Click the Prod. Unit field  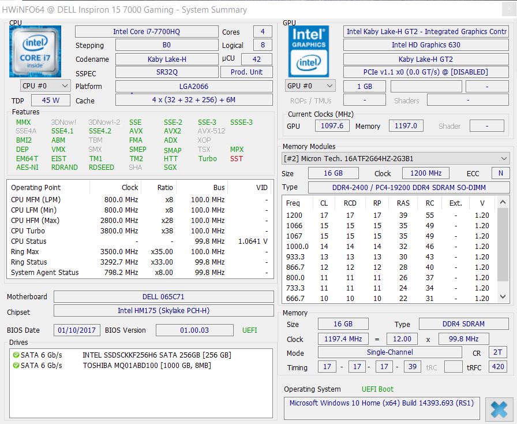[246, 72]
